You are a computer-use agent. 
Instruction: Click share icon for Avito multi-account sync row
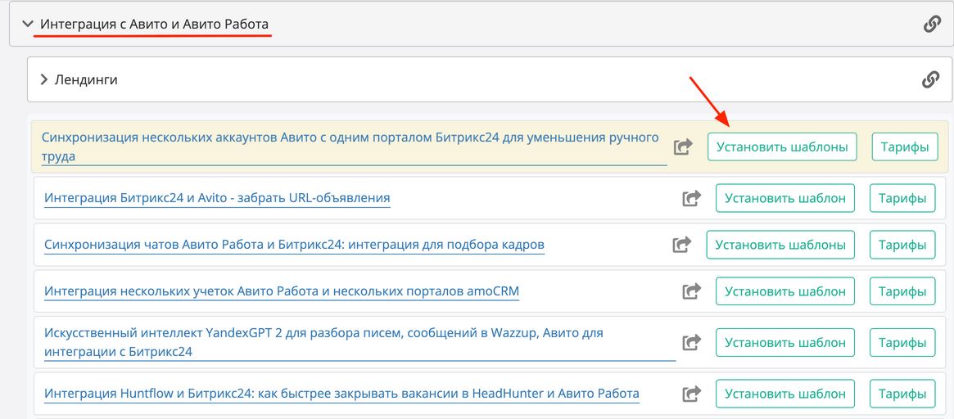tap(683, 147)
